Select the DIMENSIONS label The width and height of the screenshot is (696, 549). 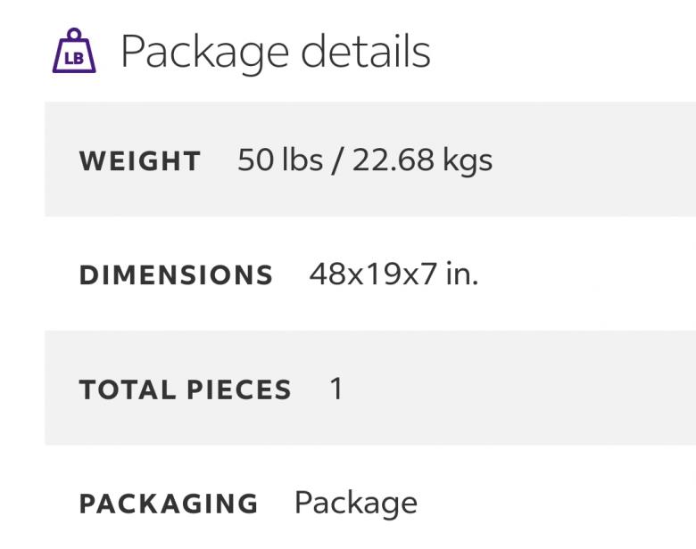[x=176, y=275]
